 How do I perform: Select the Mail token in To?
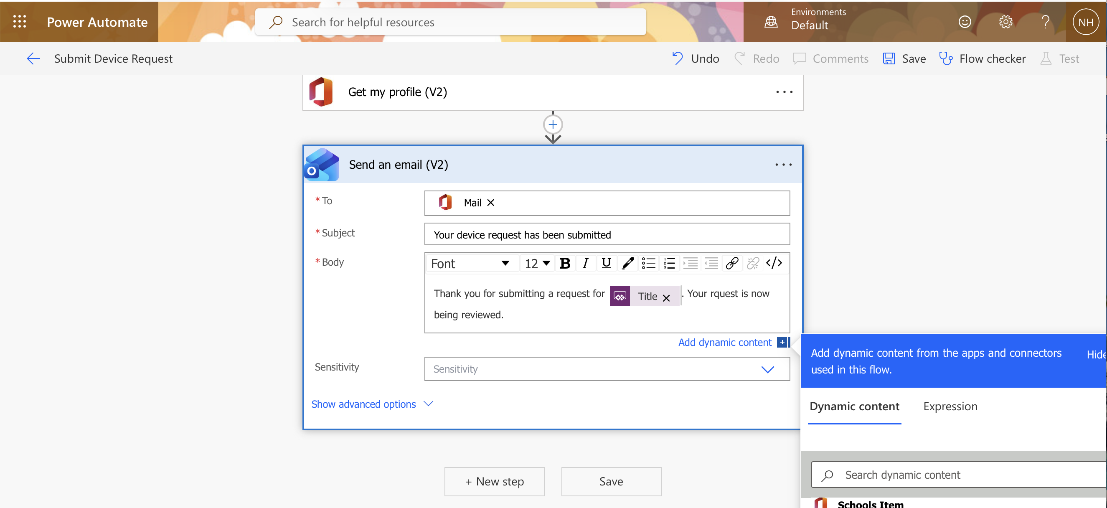(x=466, y=203)
